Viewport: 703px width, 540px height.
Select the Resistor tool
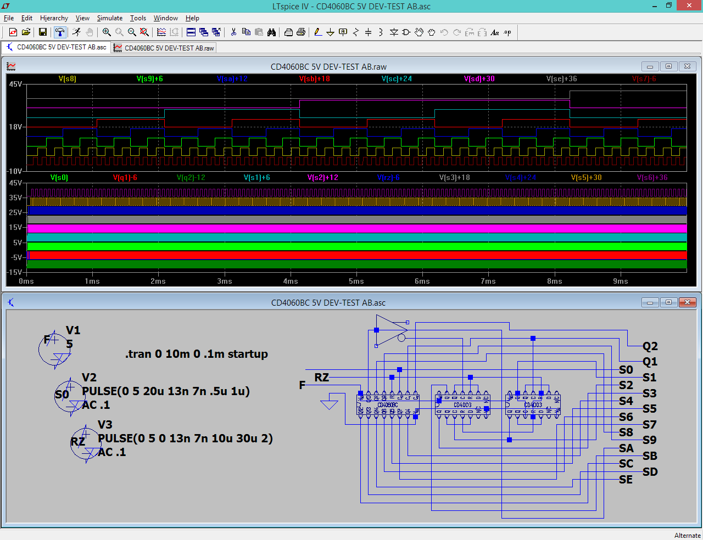coord(355,32)
